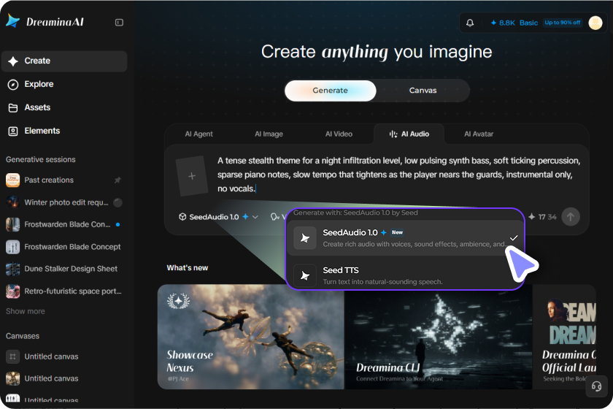Open Retro-futuristic space port session

coord(63,291)
